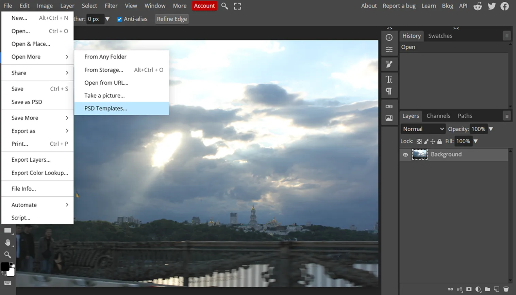Click the Background layer thumbnail
Image resolution: width=516 pixels, height=295 pixels.
(420, 154)
